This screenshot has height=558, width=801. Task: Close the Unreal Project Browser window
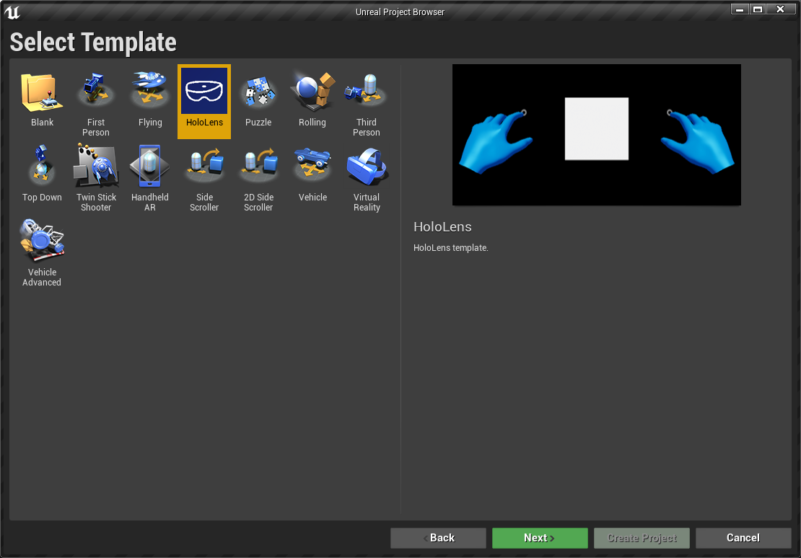coord(781,9)
